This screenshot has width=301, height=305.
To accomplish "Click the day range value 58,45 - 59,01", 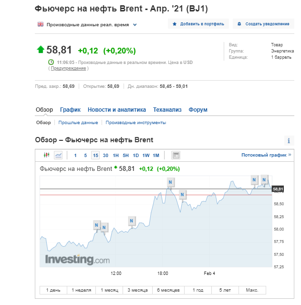I will point(174,86).
